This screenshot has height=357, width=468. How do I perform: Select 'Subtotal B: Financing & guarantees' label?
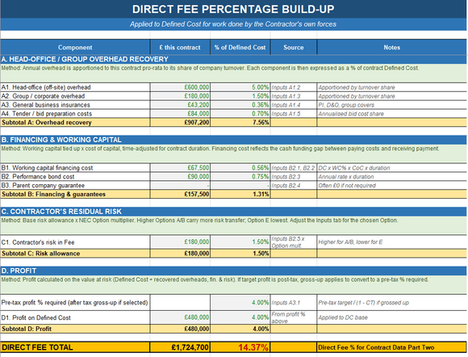(x=75, y=194)
